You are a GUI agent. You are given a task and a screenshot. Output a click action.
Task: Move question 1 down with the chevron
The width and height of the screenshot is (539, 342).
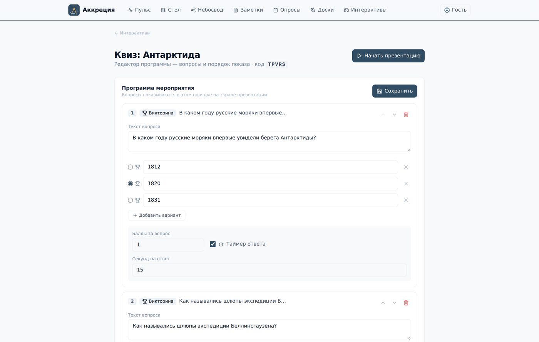tap(394, 115)
